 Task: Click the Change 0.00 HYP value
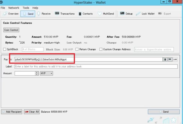click(128, 43)
